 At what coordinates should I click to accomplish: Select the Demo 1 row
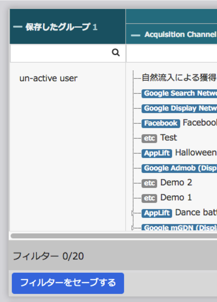click(x=176, y=198)
